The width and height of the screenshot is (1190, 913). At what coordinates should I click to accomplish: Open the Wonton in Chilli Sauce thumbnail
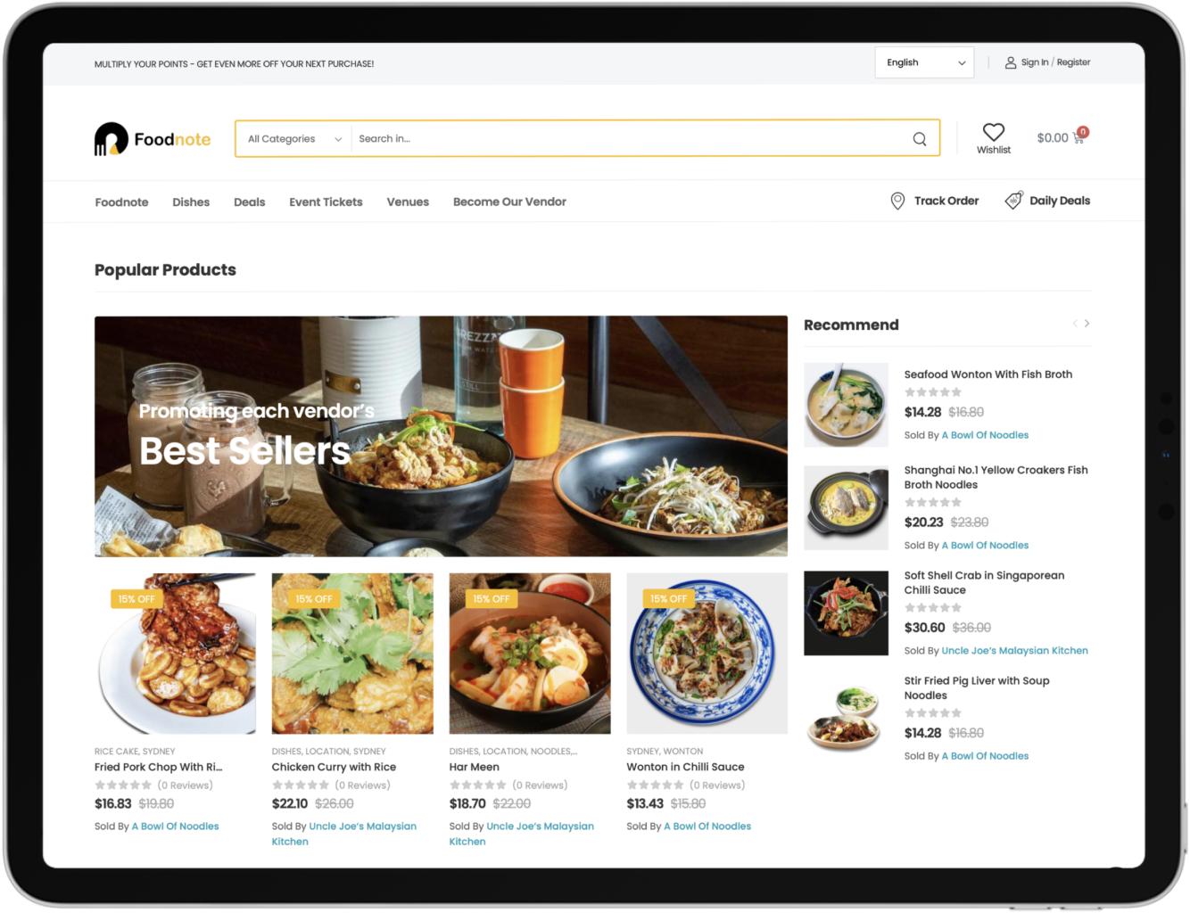coord(707,654)
